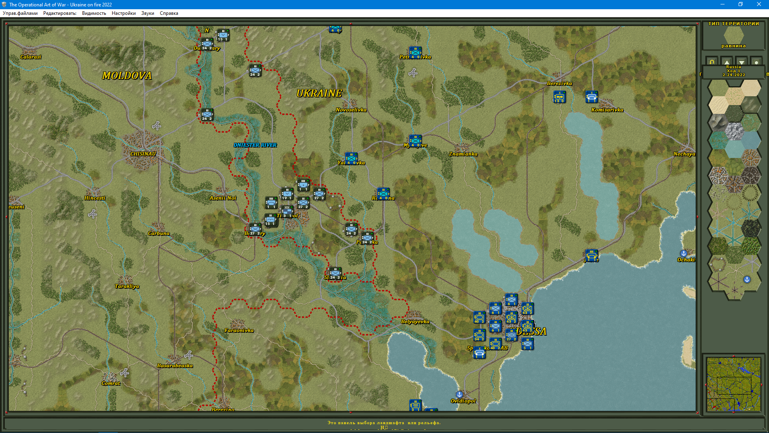
Task: Select the urban buildings hex tile
Action: (x=750, y=157)
